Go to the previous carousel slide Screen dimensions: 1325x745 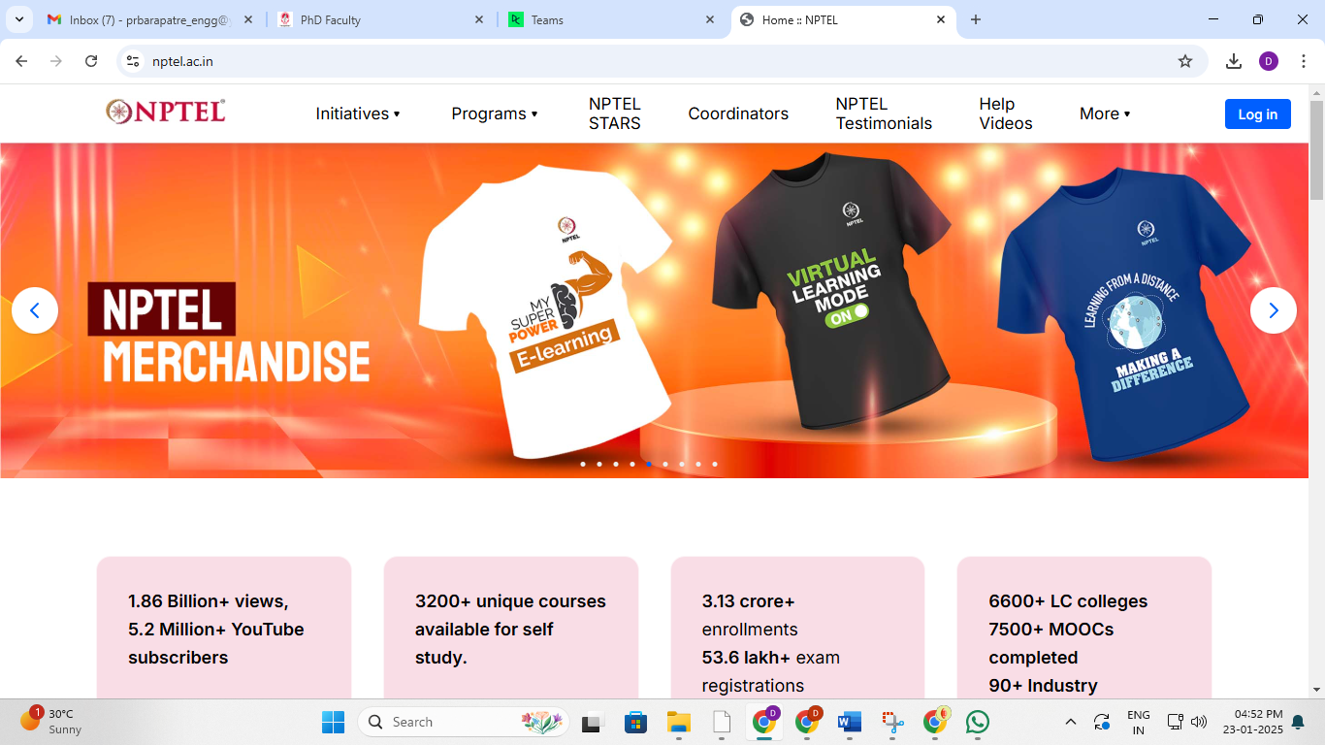[35, 310]
